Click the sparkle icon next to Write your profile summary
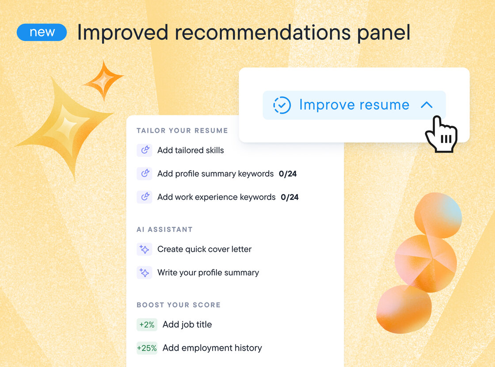495x367 pixels. (144, 272)
